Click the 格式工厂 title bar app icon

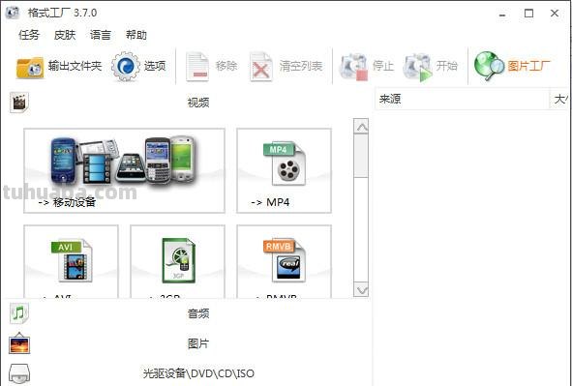(x=12, y=13)
